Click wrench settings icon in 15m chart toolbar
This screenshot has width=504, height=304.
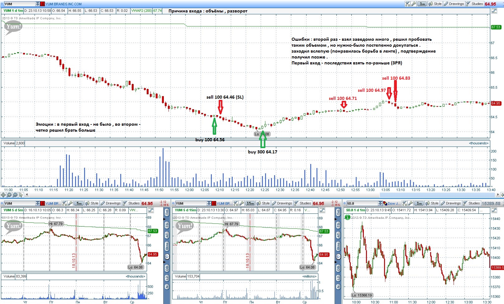[242, 203]
